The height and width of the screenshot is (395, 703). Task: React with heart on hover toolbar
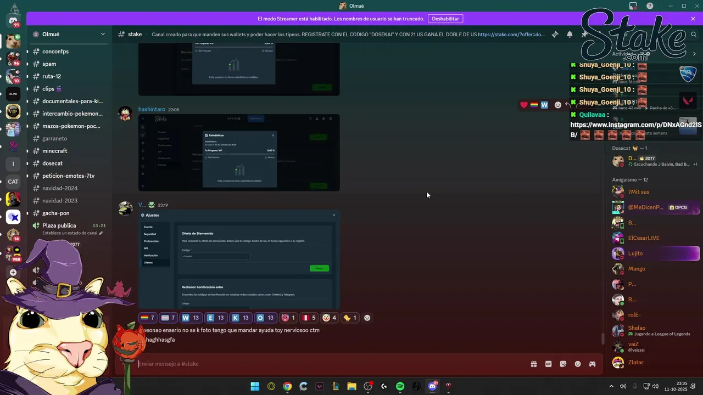click(524, 105)
